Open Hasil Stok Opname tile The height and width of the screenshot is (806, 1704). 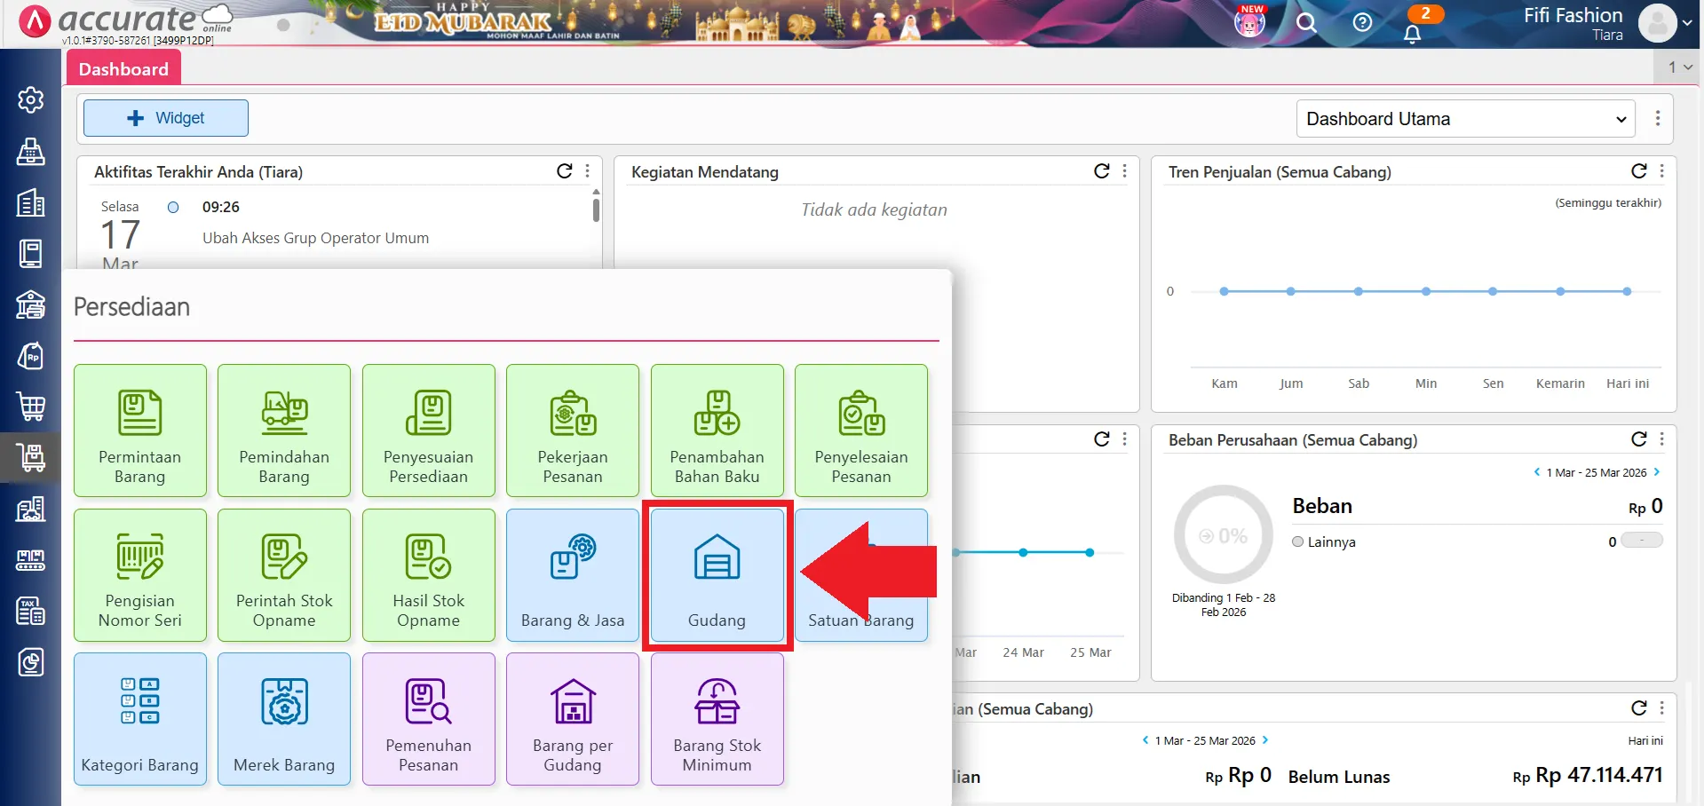(x=428, y=575)
